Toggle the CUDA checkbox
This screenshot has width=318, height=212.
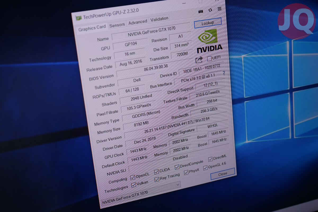157,172
